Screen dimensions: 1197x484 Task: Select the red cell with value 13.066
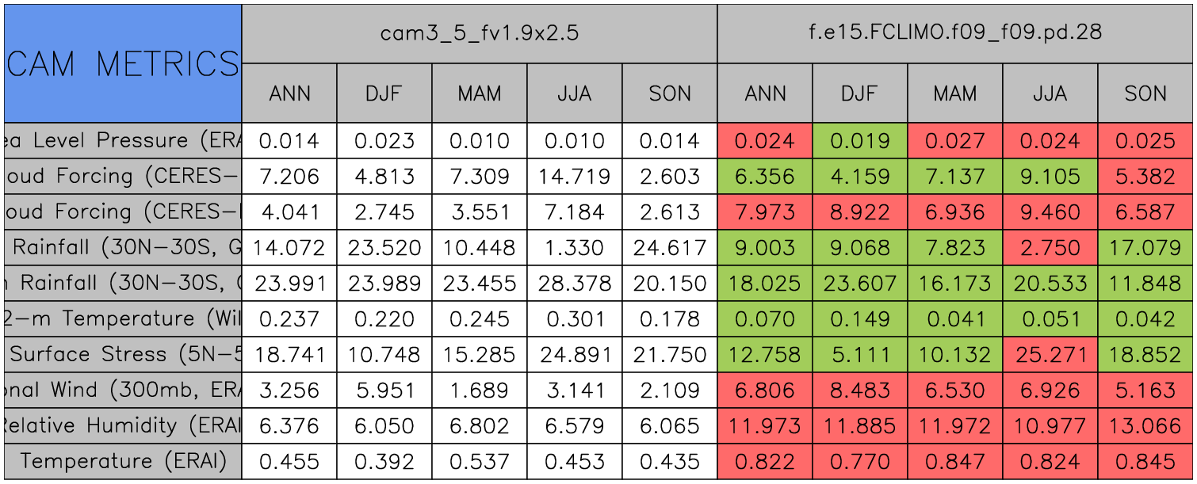1145,425
